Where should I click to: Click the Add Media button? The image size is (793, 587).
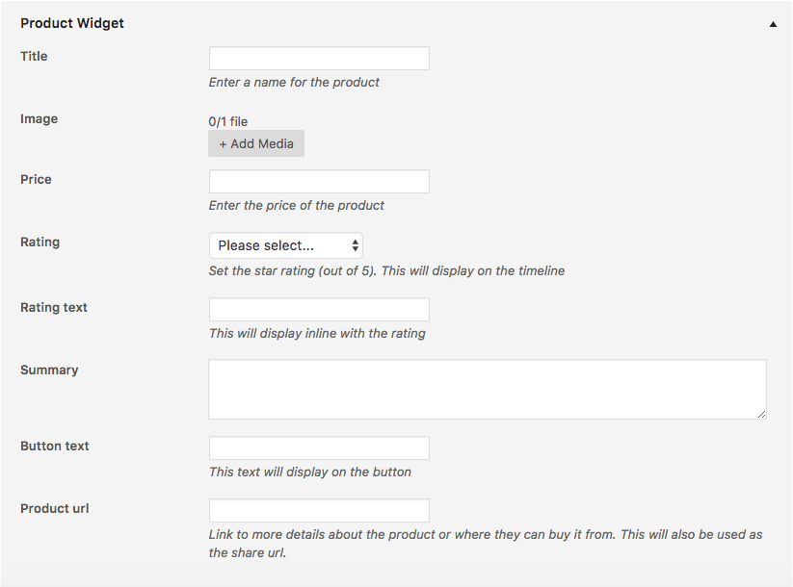click(256, 143)
